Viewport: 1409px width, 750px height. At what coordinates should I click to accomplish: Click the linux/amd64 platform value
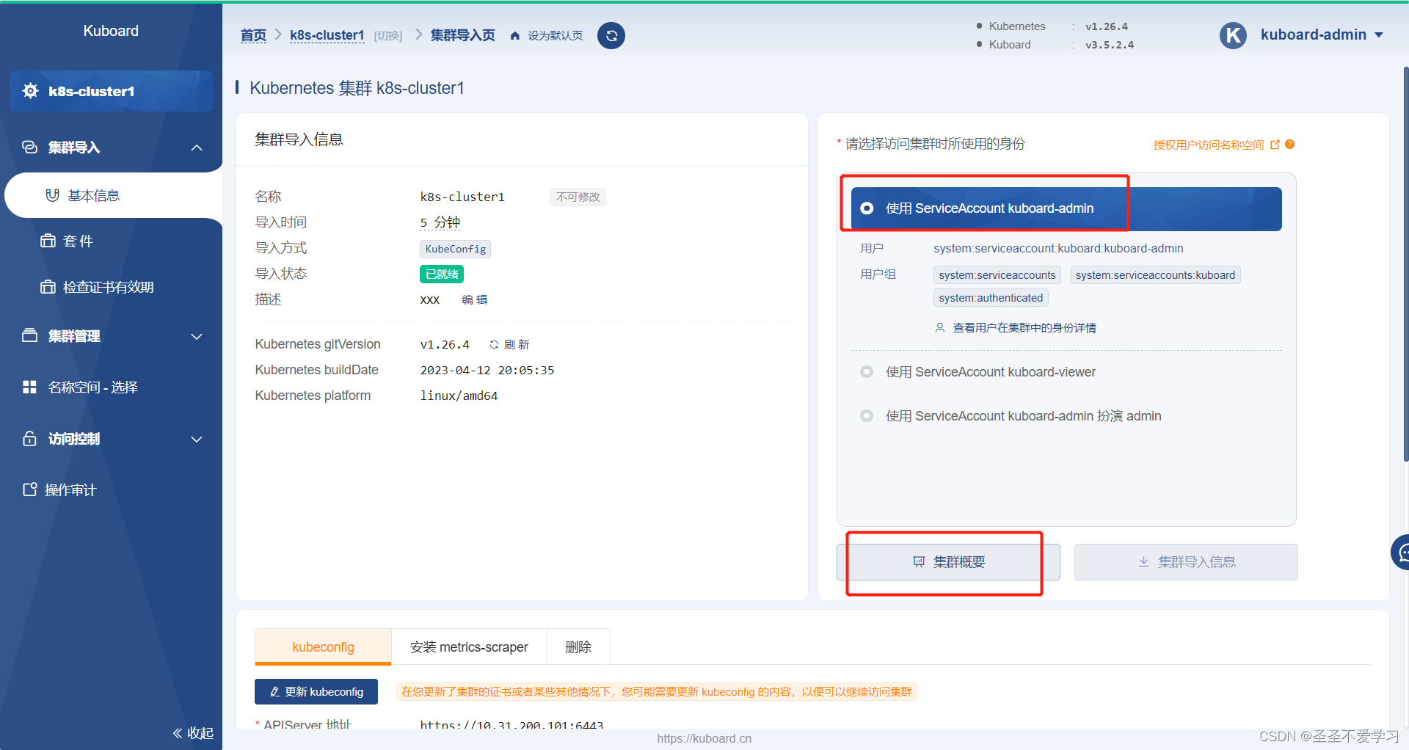(459, 396)
